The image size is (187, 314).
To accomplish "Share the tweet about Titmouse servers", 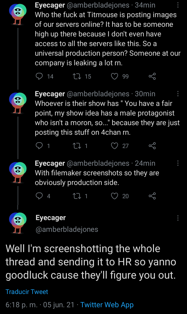I will click(152, 76).
